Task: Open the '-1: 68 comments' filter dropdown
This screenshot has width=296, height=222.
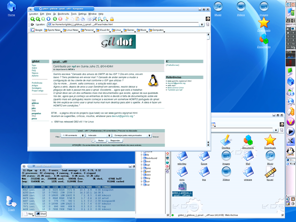Action: coord(73,136)
